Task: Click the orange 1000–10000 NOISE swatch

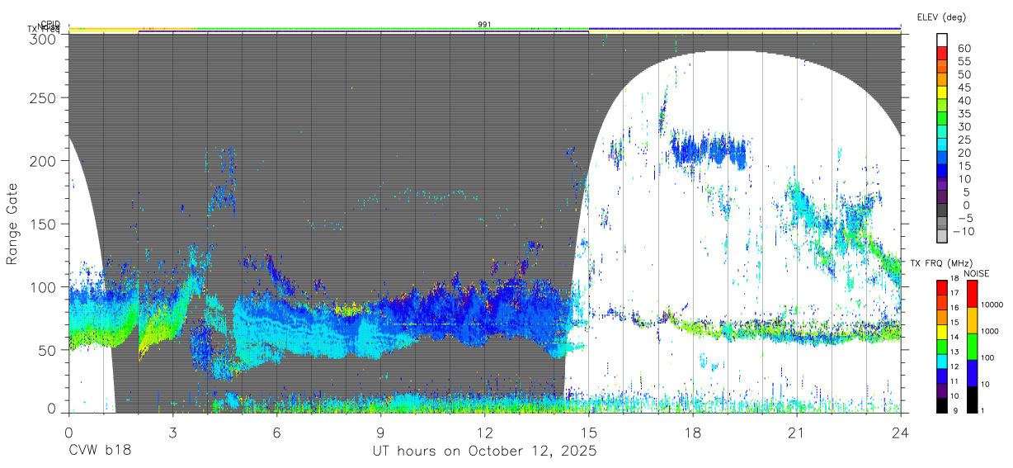Action: click(x=971, y=319)
